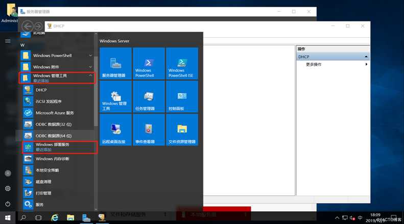Screen dimensions: 404x224
Task: Click the Administrator desktop icon
Action: tap(10, 13)
